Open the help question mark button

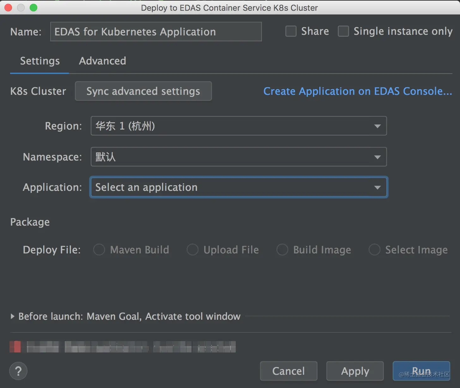coord(18,371)
